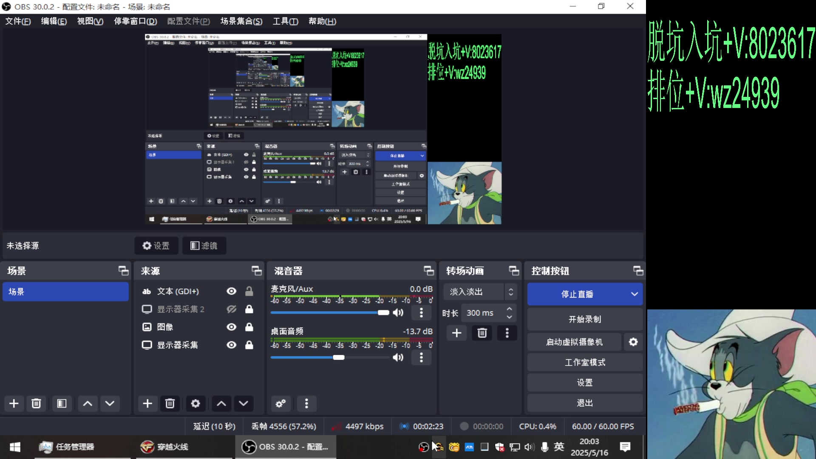Open 场景集合 menu

[241, 21]
